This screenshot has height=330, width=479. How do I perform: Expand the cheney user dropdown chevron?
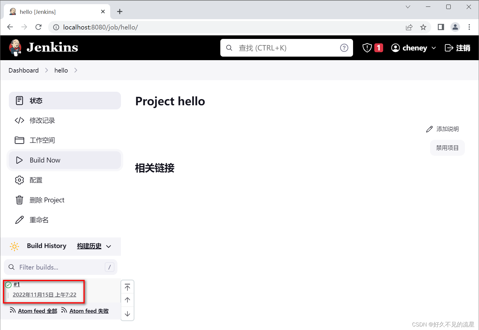(434, 48)
